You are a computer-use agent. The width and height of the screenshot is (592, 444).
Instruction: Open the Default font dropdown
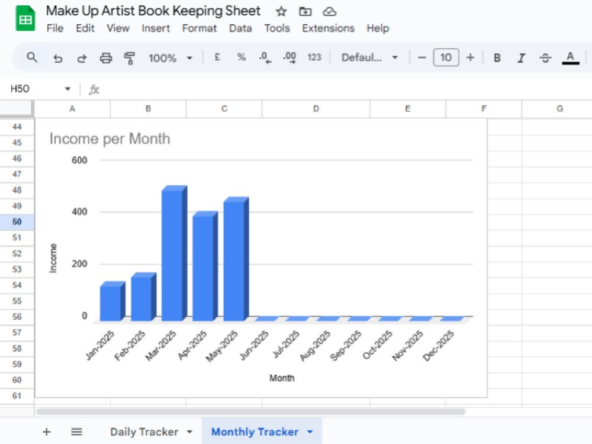pos(369,58)
